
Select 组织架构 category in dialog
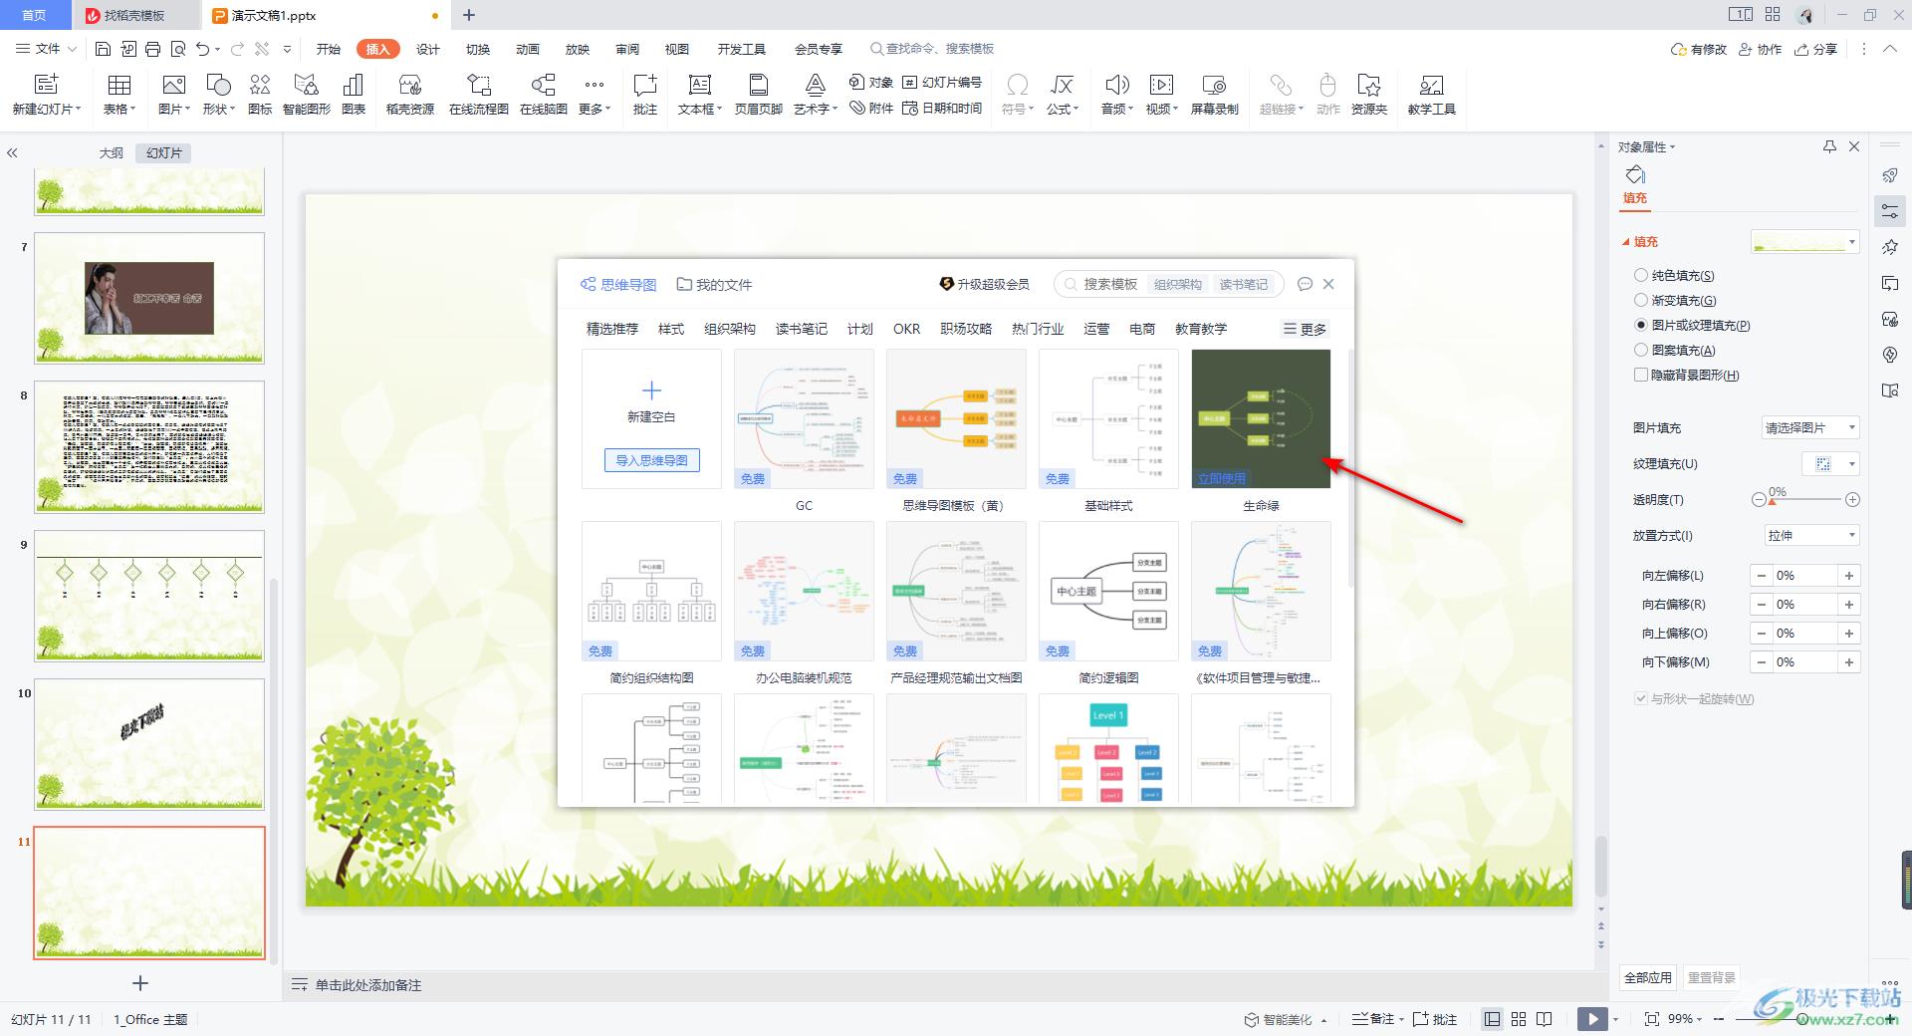coord(730,329)
